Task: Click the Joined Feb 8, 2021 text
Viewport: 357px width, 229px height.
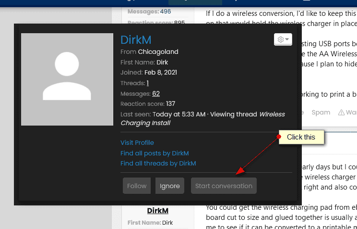Action: pyautogui.click(x=149, y=73)
